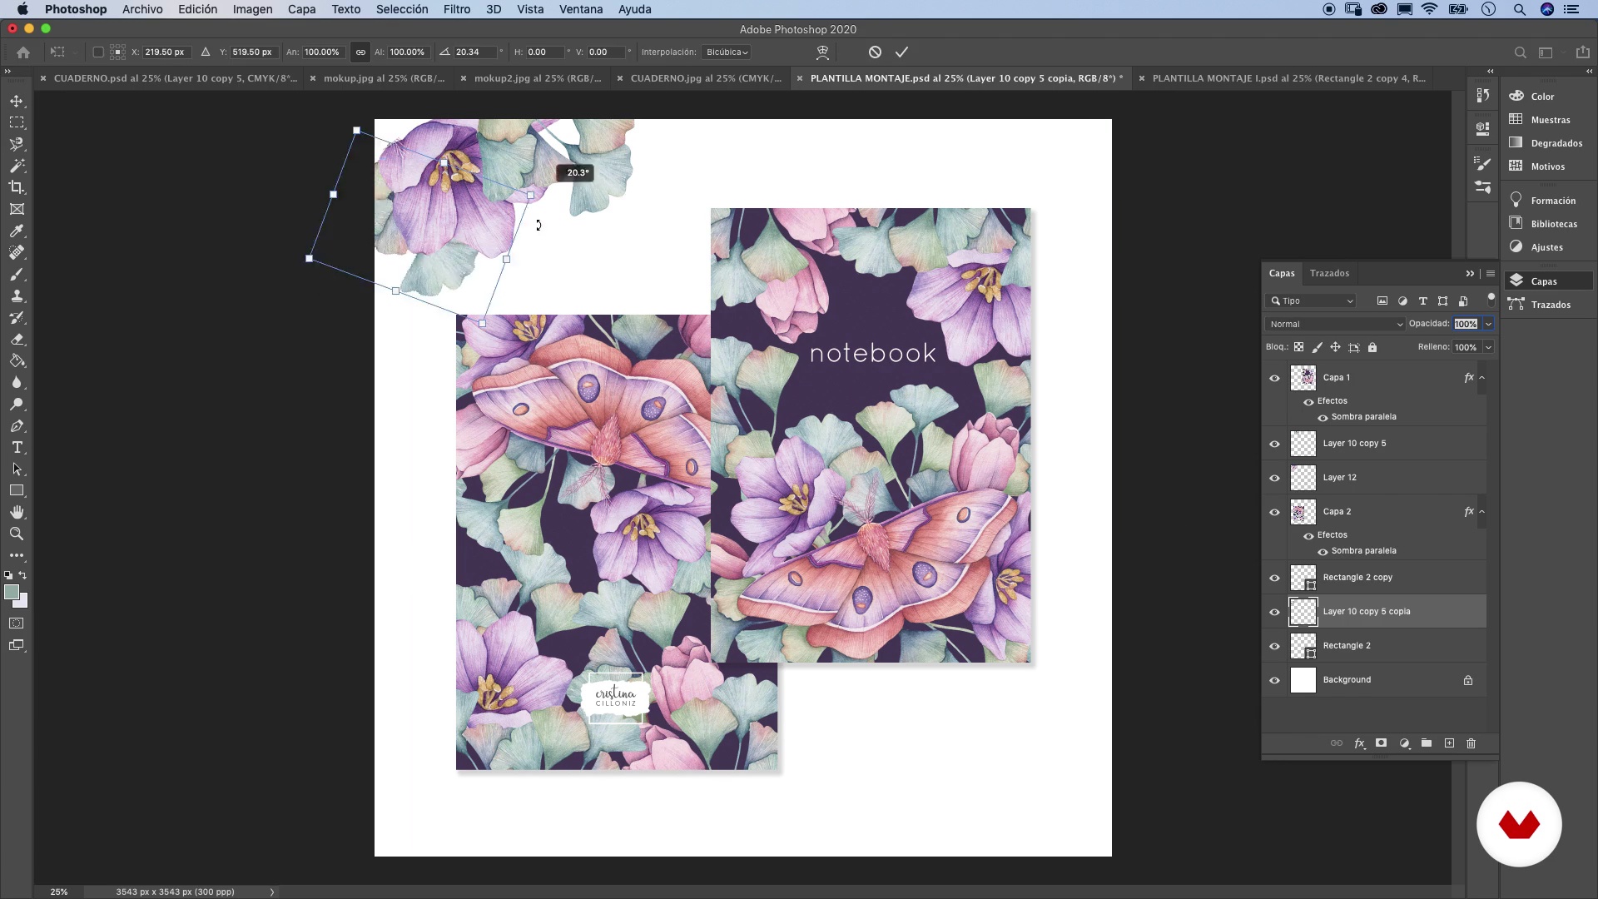Hide the Rectangle 2 copy layer
This screenshot has height=899, width=1598.
coord(1274,578)
